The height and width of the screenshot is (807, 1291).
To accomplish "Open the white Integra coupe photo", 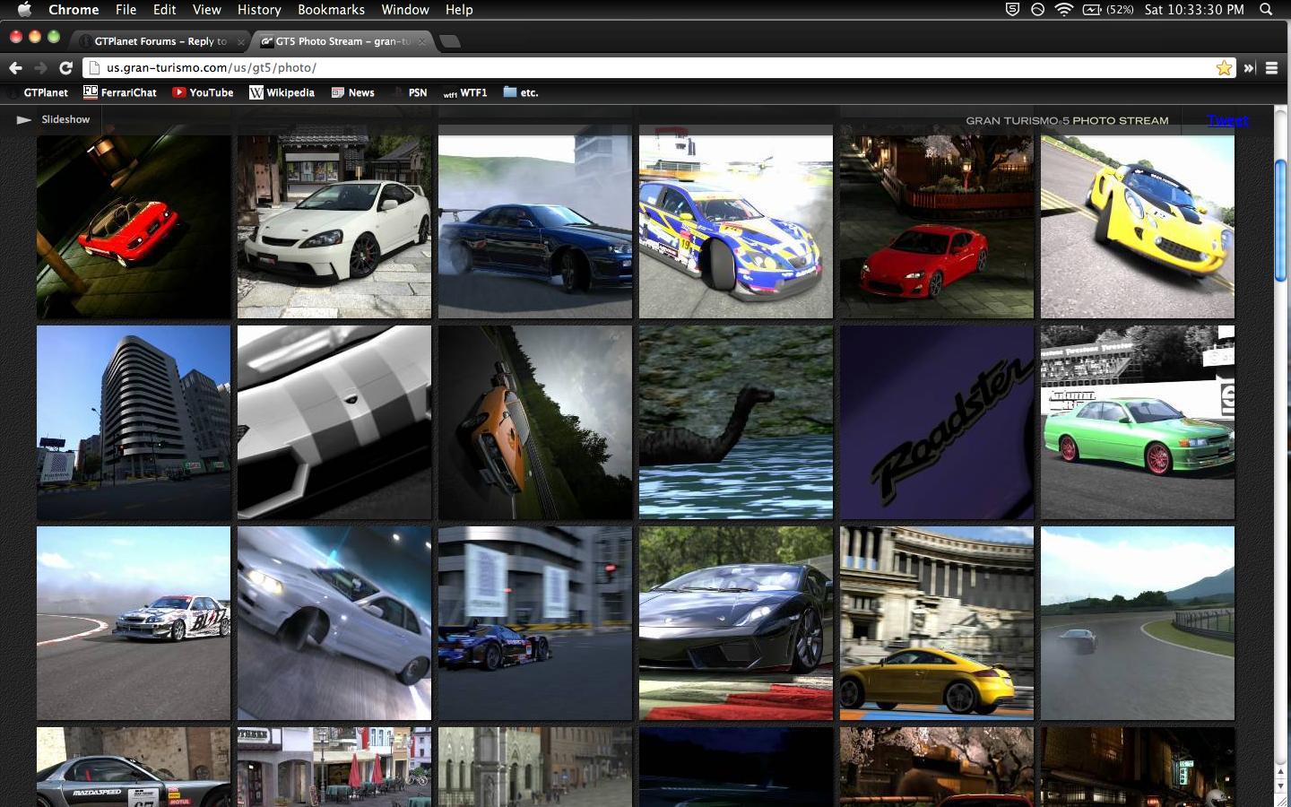I will pos(334,221).
